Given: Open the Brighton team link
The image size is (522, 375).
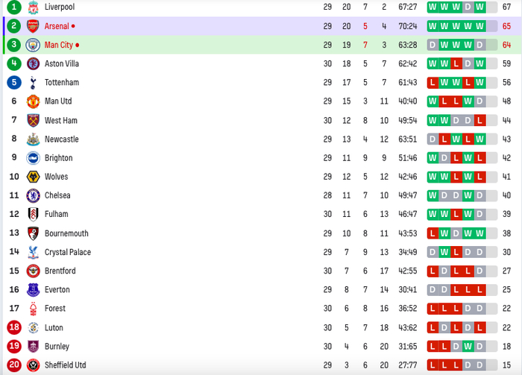Looking at the screenshot, I should pyautogui.click(x=58, y=158).
